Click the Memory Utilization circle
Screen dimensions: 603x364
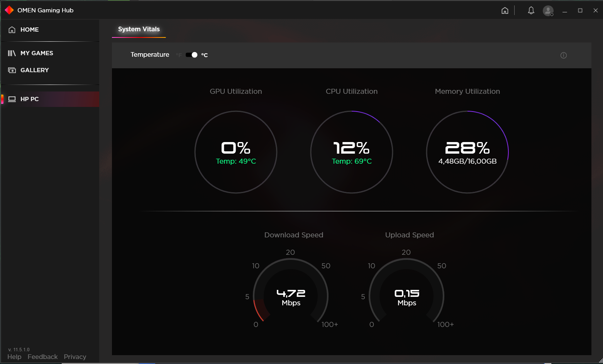point(467,152)
